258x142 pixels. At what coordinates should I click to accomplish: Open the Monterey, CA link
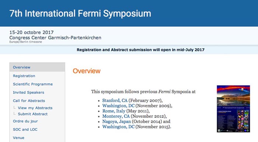(116, 116)
